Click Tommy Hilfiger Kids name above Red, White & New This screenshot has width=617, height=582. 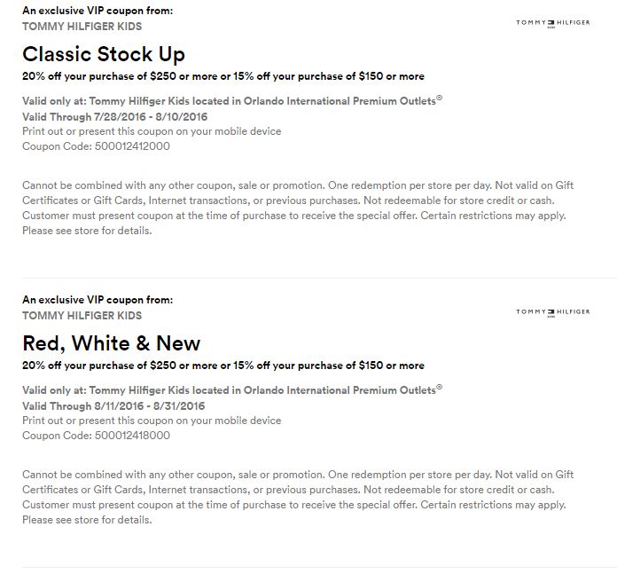pyautogui.click(x=82, y=315)
